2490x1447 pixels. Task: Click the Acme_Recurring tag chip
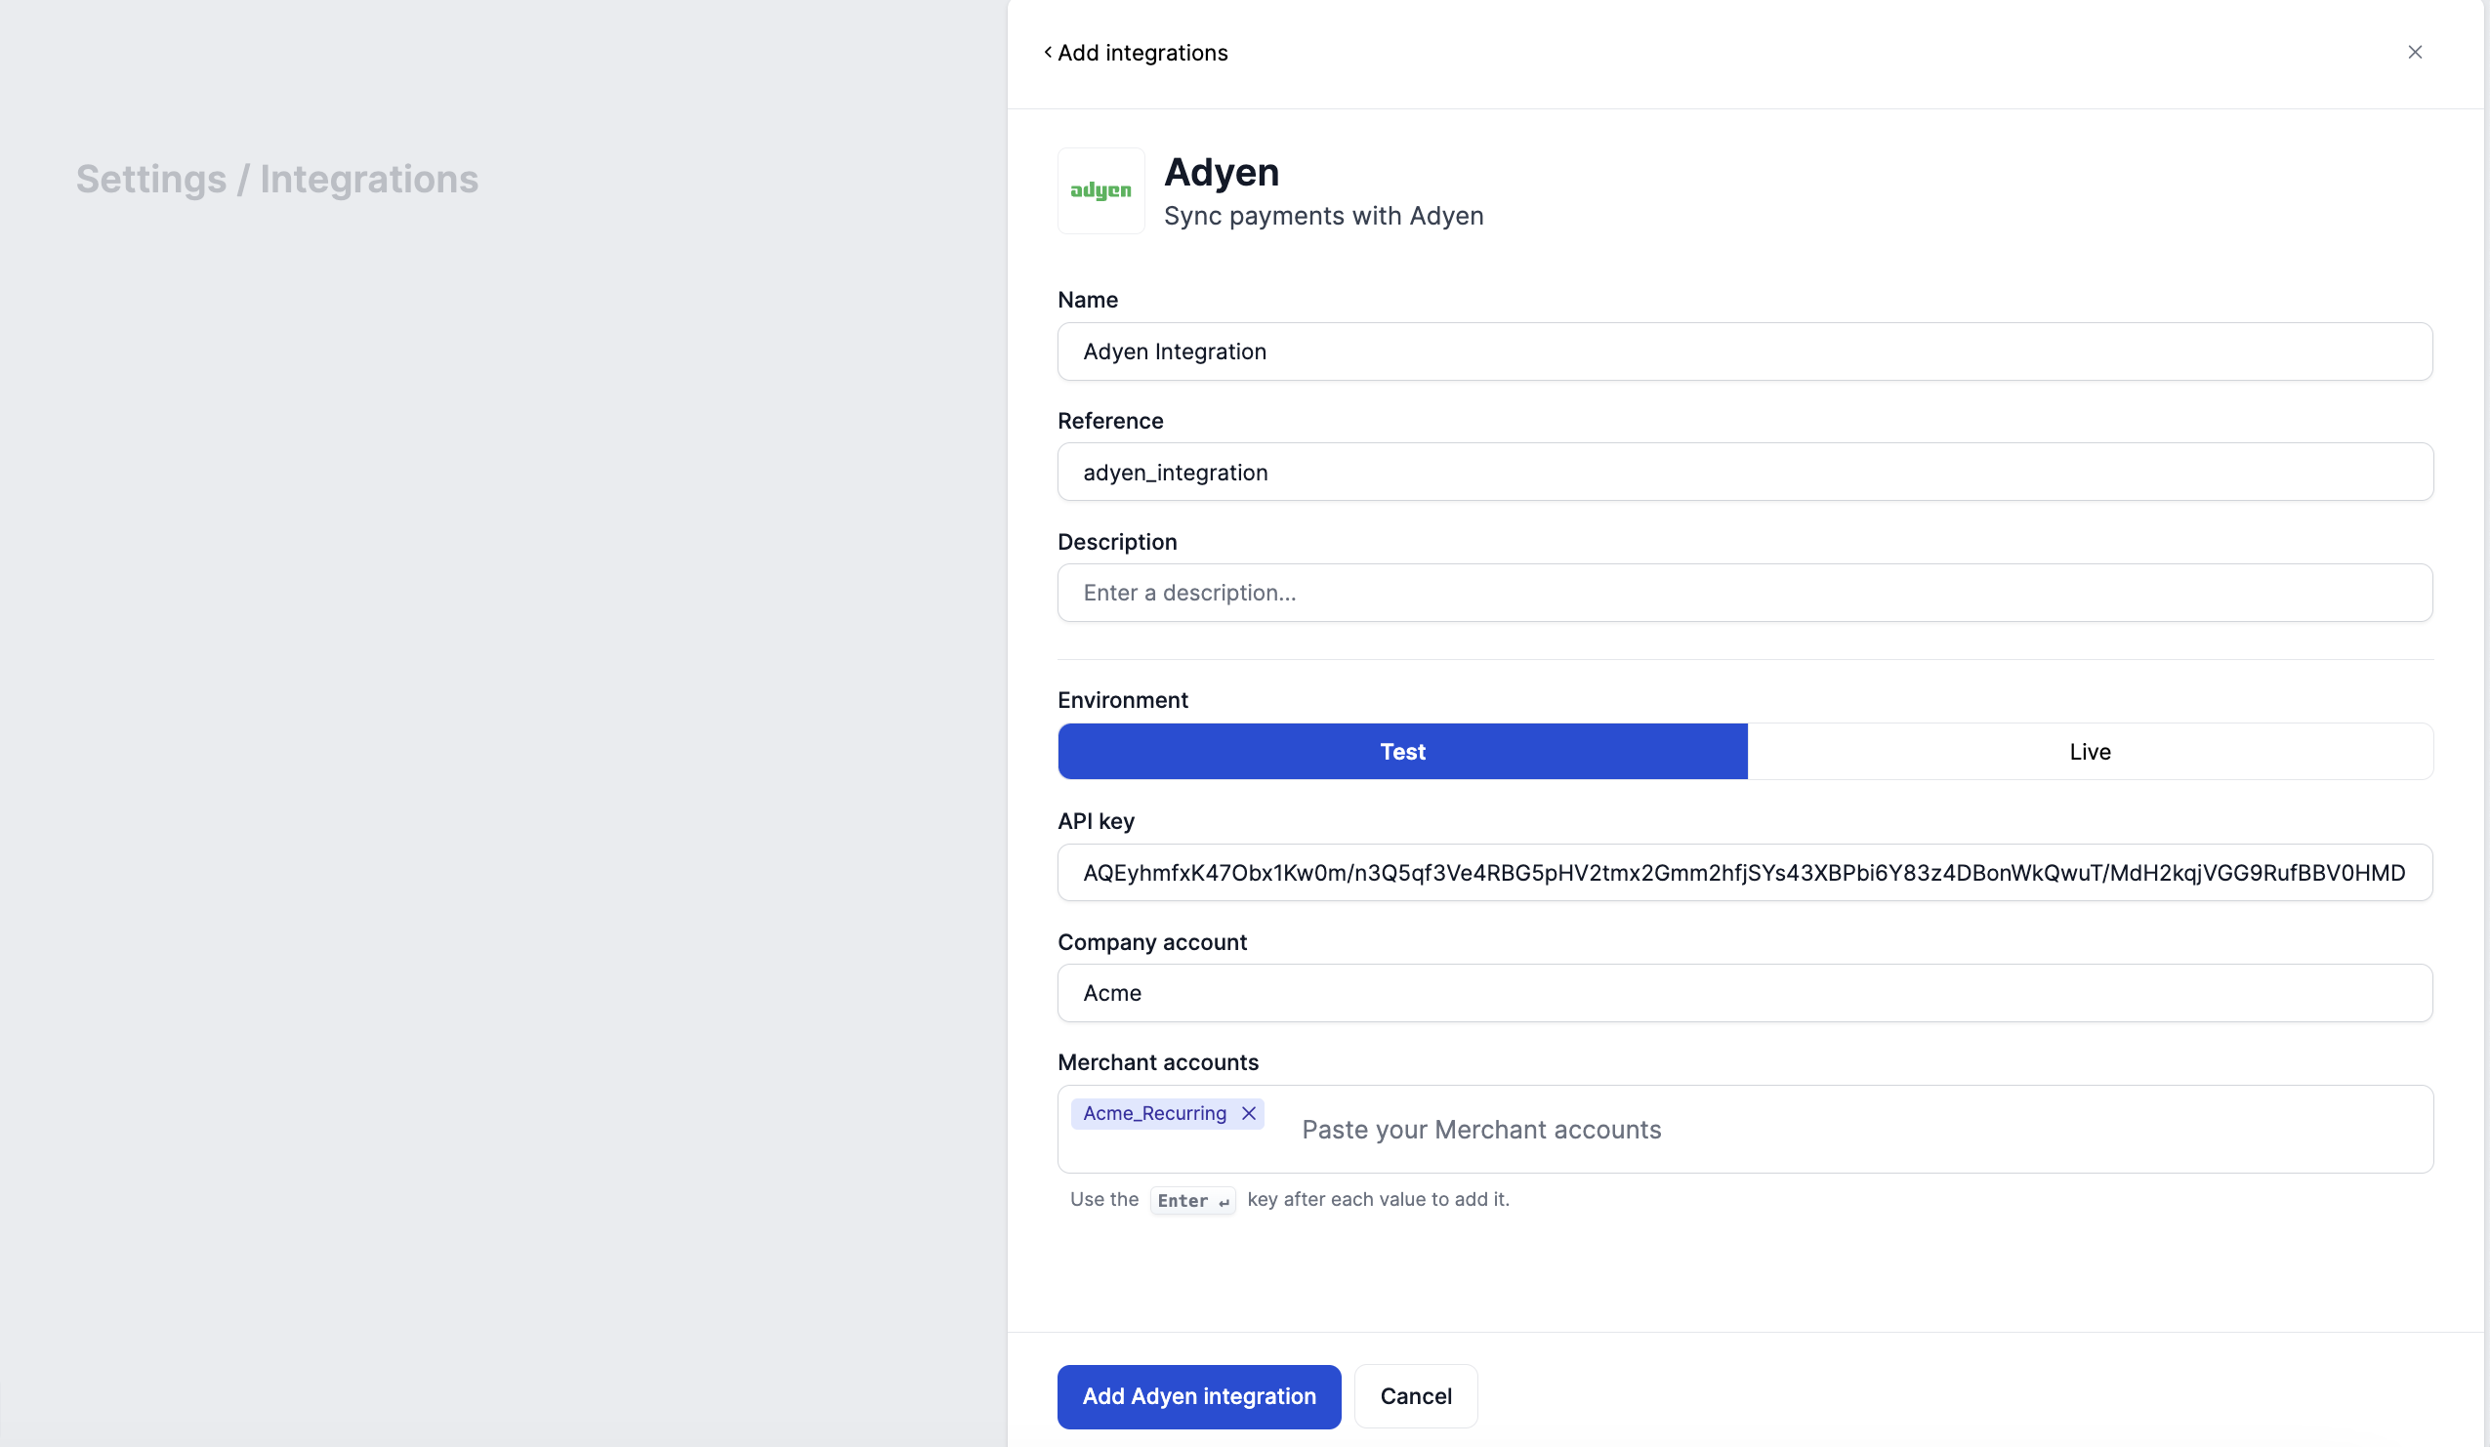1154,1113
